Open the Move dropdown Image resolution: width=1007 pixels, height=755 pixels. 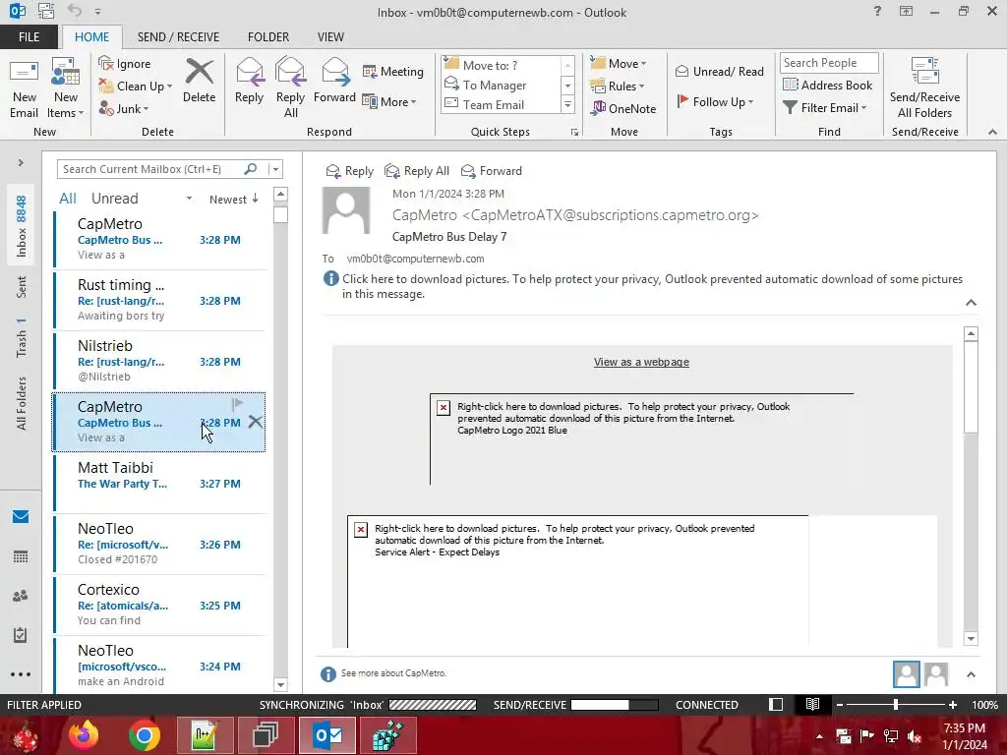(619, 64)
